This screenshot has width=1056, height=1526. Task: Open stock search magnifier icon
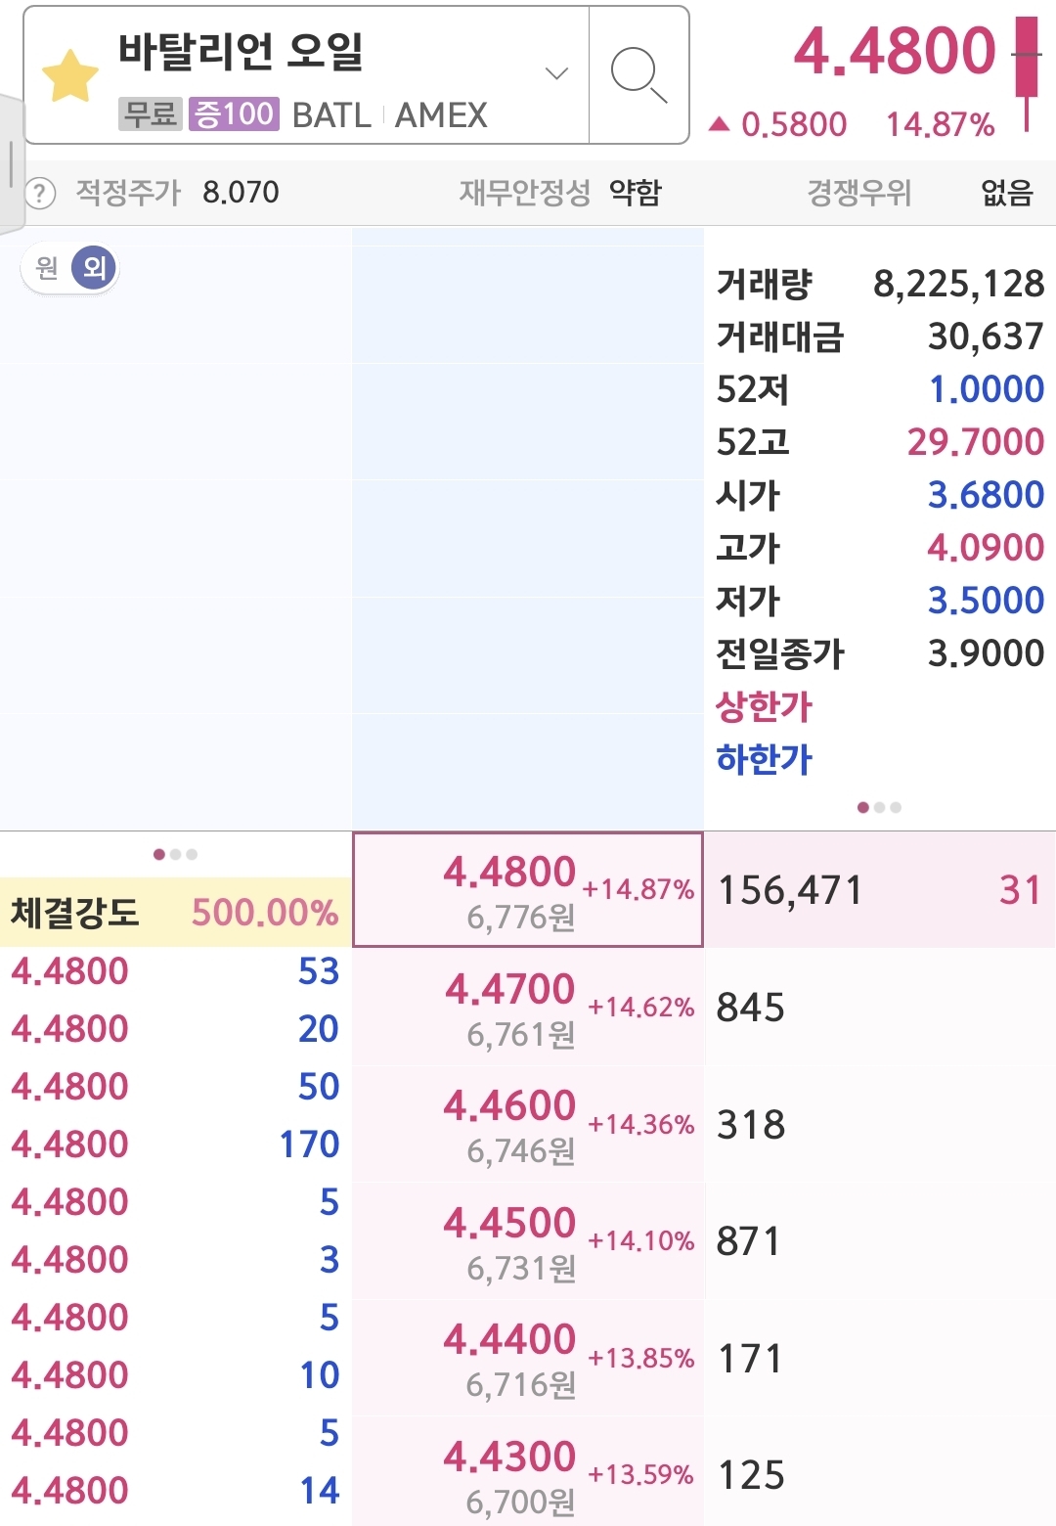638,74
